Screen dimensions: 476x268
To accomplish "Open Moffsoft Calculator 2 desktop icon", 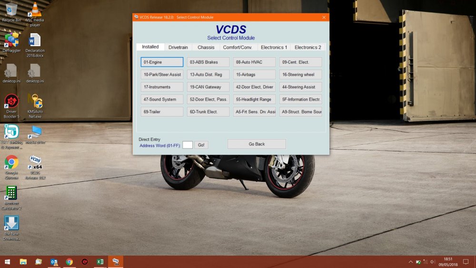I will tap(11, 198).
